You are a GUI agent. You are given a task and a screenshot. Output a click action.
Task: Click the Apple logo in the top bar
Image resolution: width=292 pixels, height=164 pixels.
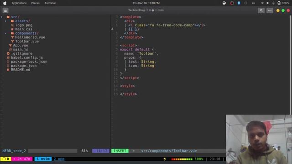(5, 3)
